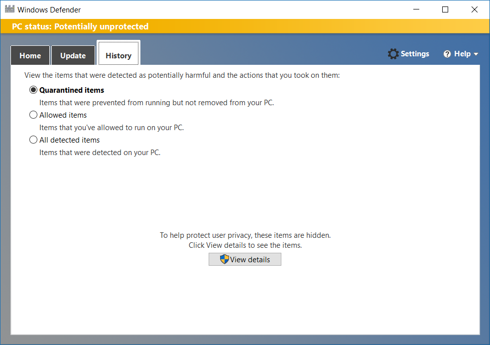Click 'Items that were prevented from running' description
Image resolution: width=490 pixels, height=345 pixels.
[x=156, y=103]
